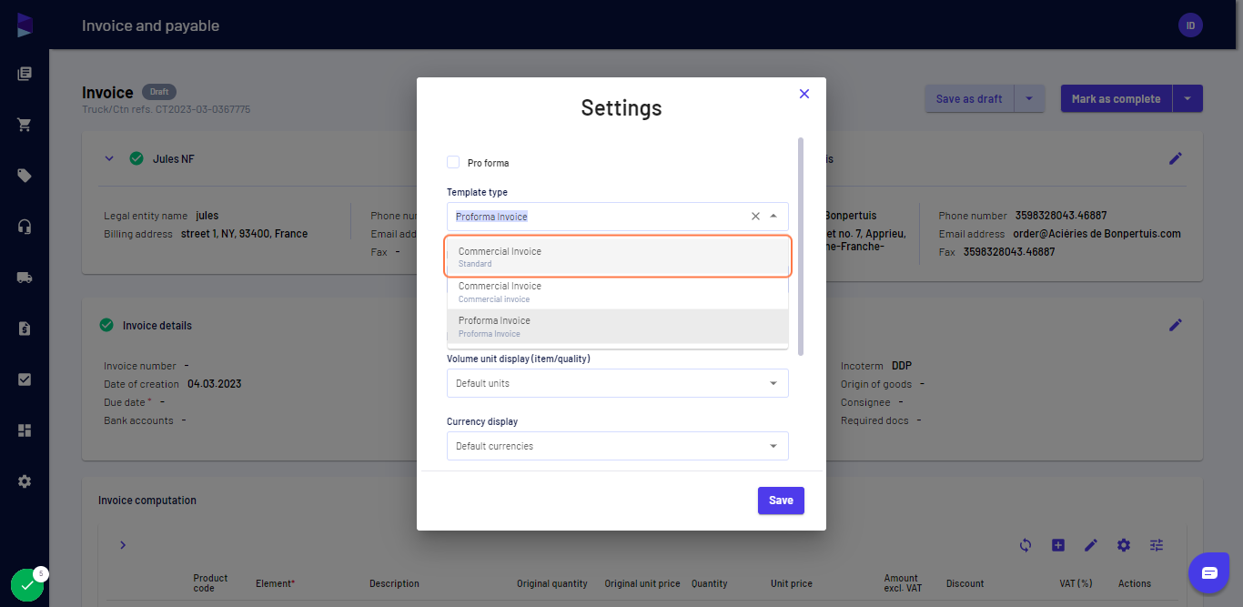Viewport: 1243px width, 607px height.
Task: Open the truck shipping sidebar icon
Action: [x=25, y=278]
